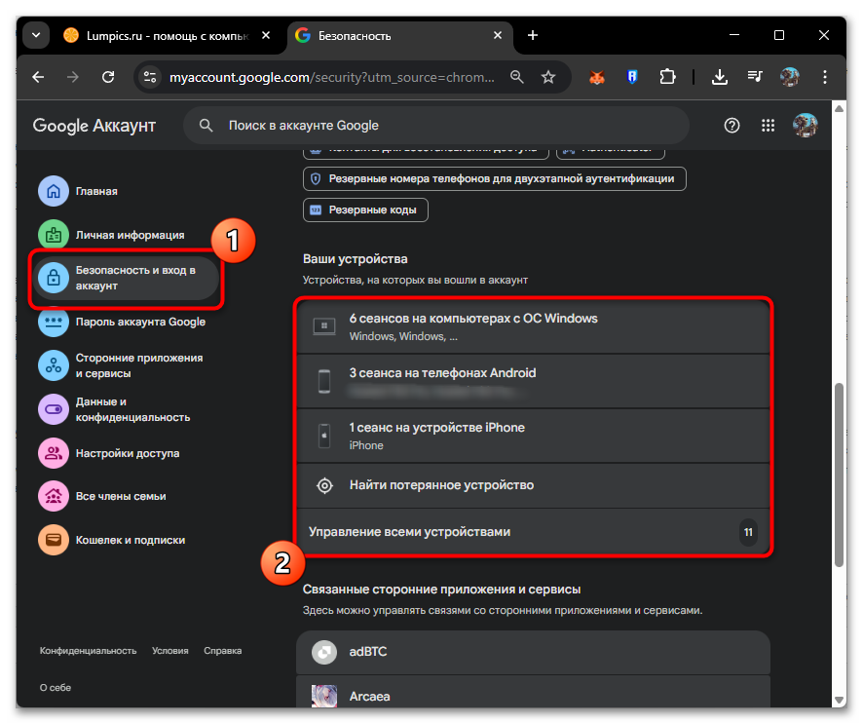Open Личная информация section
This screenshot has width=863, height=724.
[112, 235]
